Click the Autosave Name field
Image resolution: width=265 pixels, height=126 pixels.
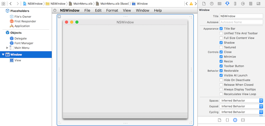(241, 22)
